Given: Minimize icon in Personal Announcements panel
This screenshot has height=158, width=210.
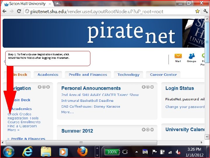Looking at the screenshot, I should click(x=148, y=87).
